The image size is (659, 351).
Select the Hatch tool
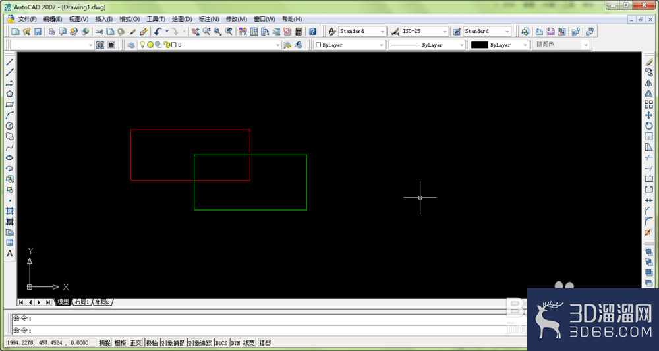coord(10,211)
